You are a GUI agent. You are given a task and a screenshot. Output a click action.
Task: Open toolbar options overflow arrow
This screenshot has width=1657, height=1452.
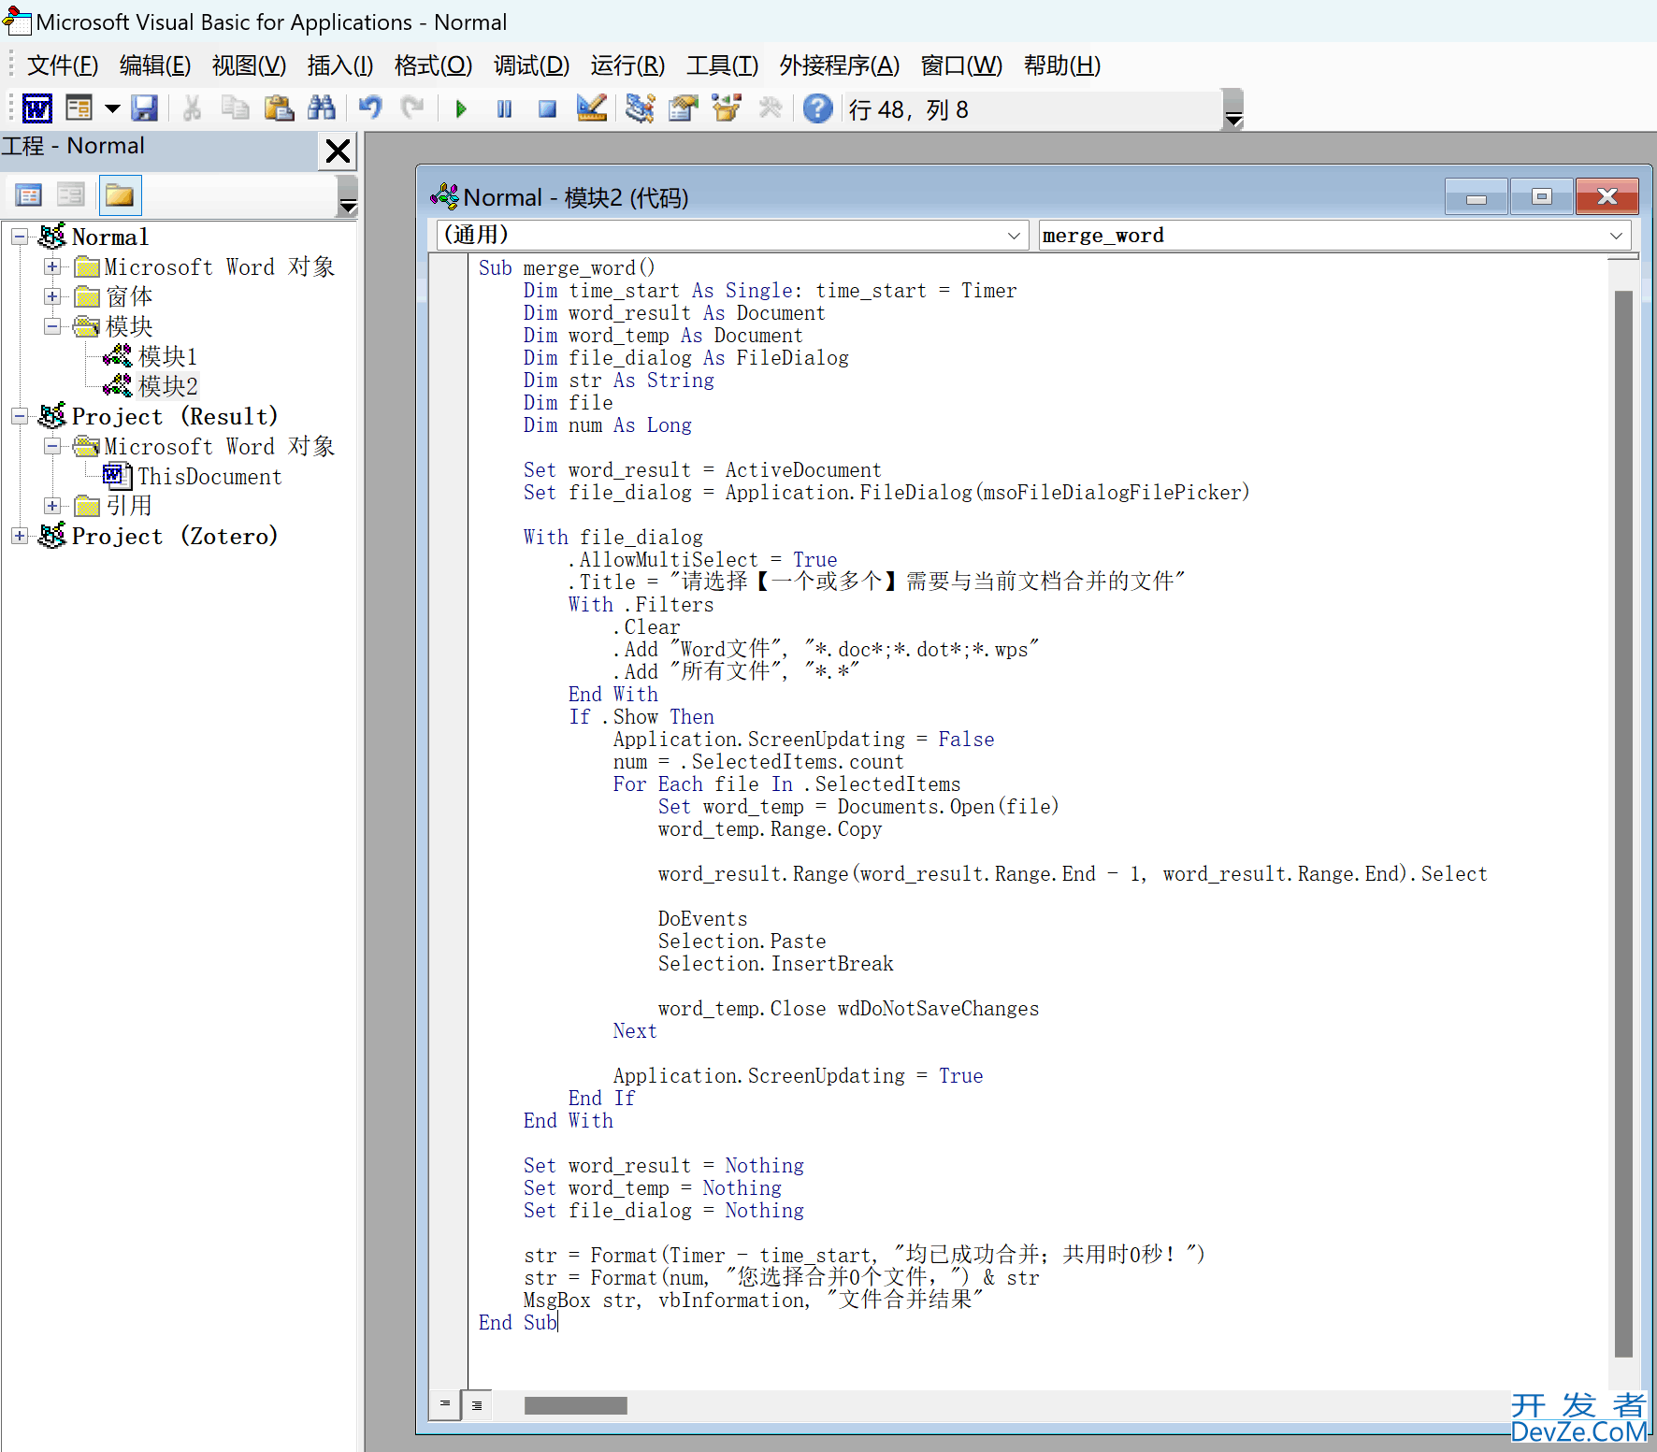click(x=1233, y=110)
